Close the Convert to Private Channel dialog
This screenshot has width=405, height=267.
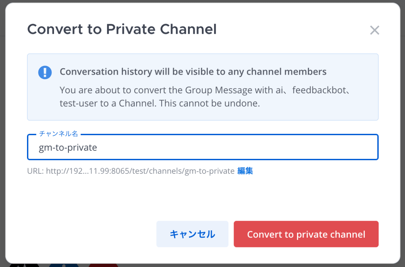[x=375, y=30]
